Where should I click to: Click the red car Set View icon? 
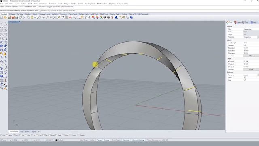point(70,17)
